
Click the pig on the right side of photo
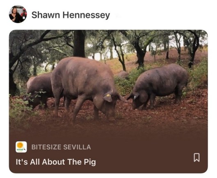[x=158, y=86]
